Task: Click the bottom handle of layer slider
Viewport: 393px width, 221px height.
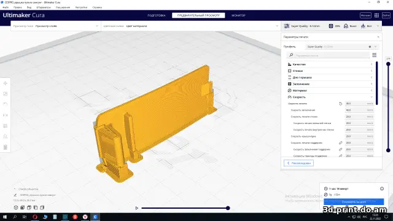Action: pos(388,150)
